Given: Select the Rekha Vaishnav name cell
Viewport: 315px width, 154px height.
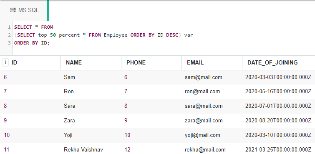Looking at the screenshot, I should (x=91, y=149).
